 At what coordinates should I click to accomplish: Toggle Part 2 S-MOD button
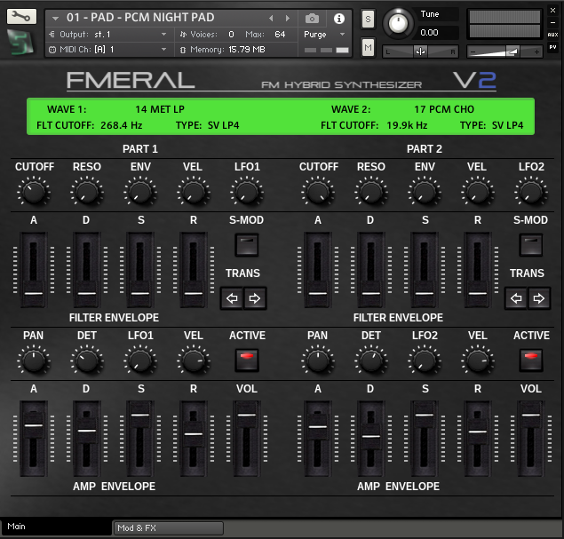pyautogui.click(x=531, y=245)
